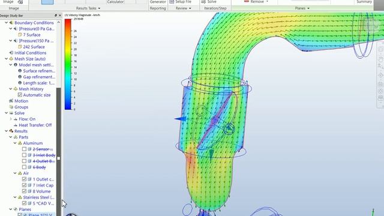Collapse the Mesh History branch
384x216 pixels.
11,89
